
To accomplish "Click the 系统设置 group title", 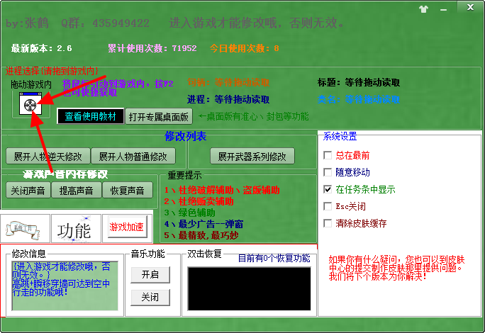I will click(340, 136).
